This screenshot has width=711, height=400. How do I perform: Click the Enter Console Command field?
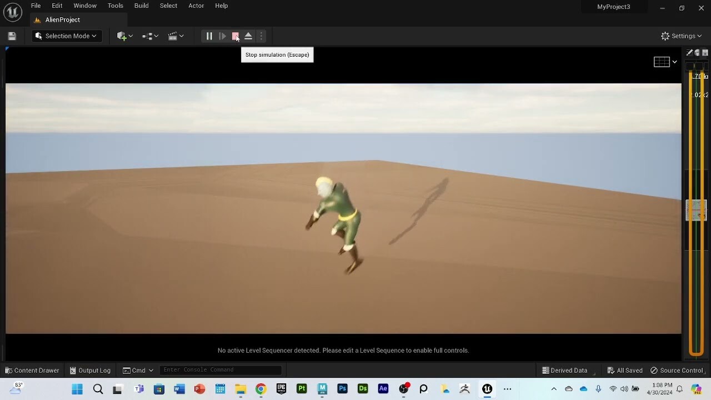tap(221, 369)
